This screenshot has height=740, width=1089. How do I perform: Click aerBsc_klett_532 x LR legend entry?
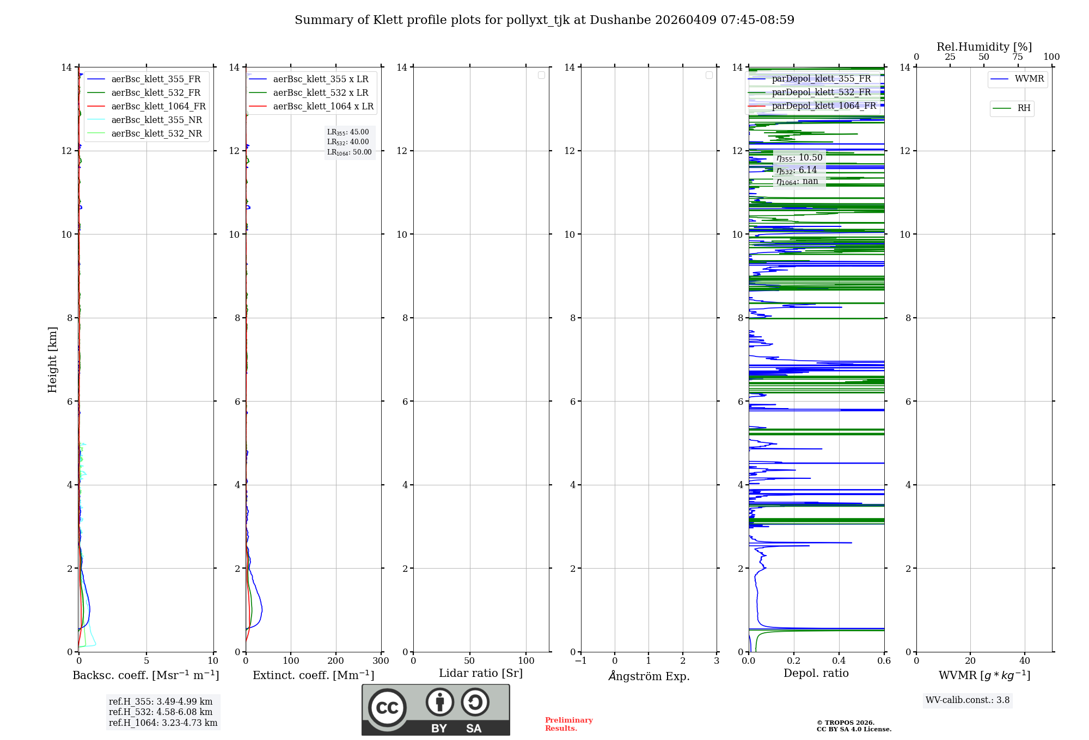coord(320,93)
